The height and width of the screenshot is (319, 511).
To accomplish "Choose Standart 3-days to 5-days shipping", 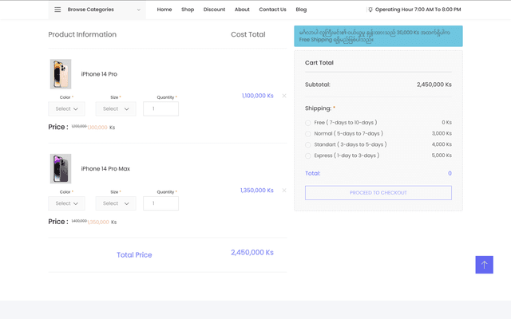I will pos(308,145).
